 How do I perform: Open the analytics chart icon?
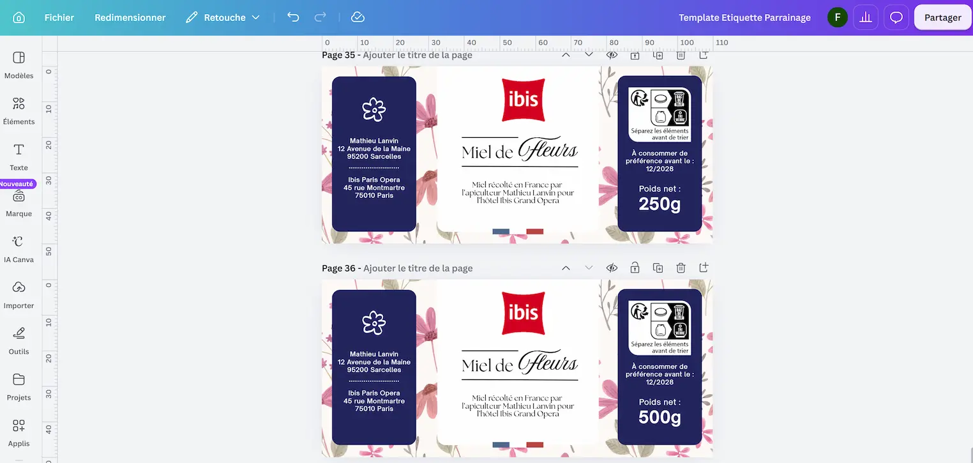[866, 17]
